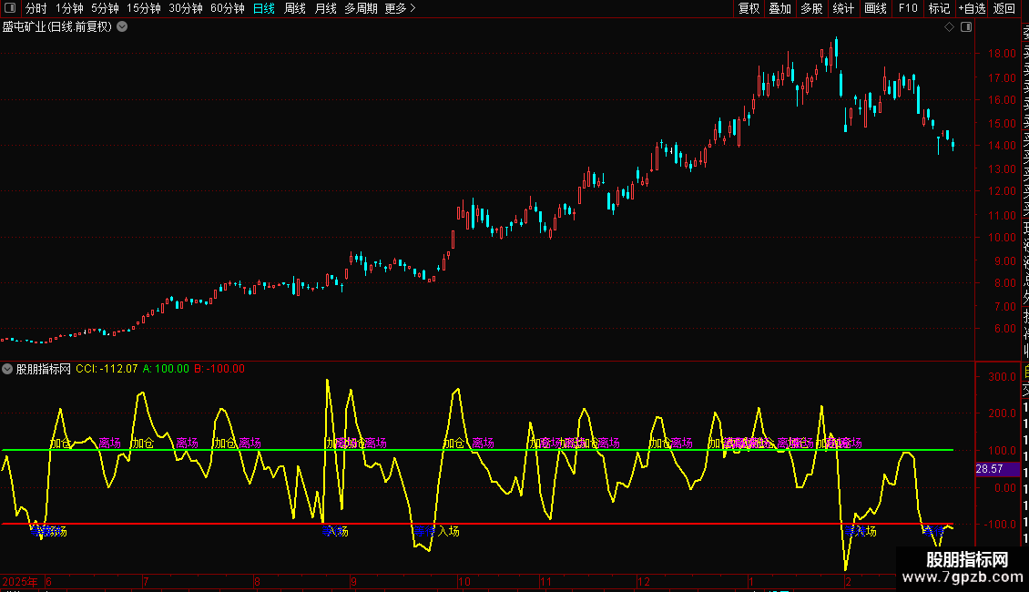Image resolution: width=1029 pixels, height=592 pixels.
Task: Click the 10.00 price axis label
Action: 1002,238
